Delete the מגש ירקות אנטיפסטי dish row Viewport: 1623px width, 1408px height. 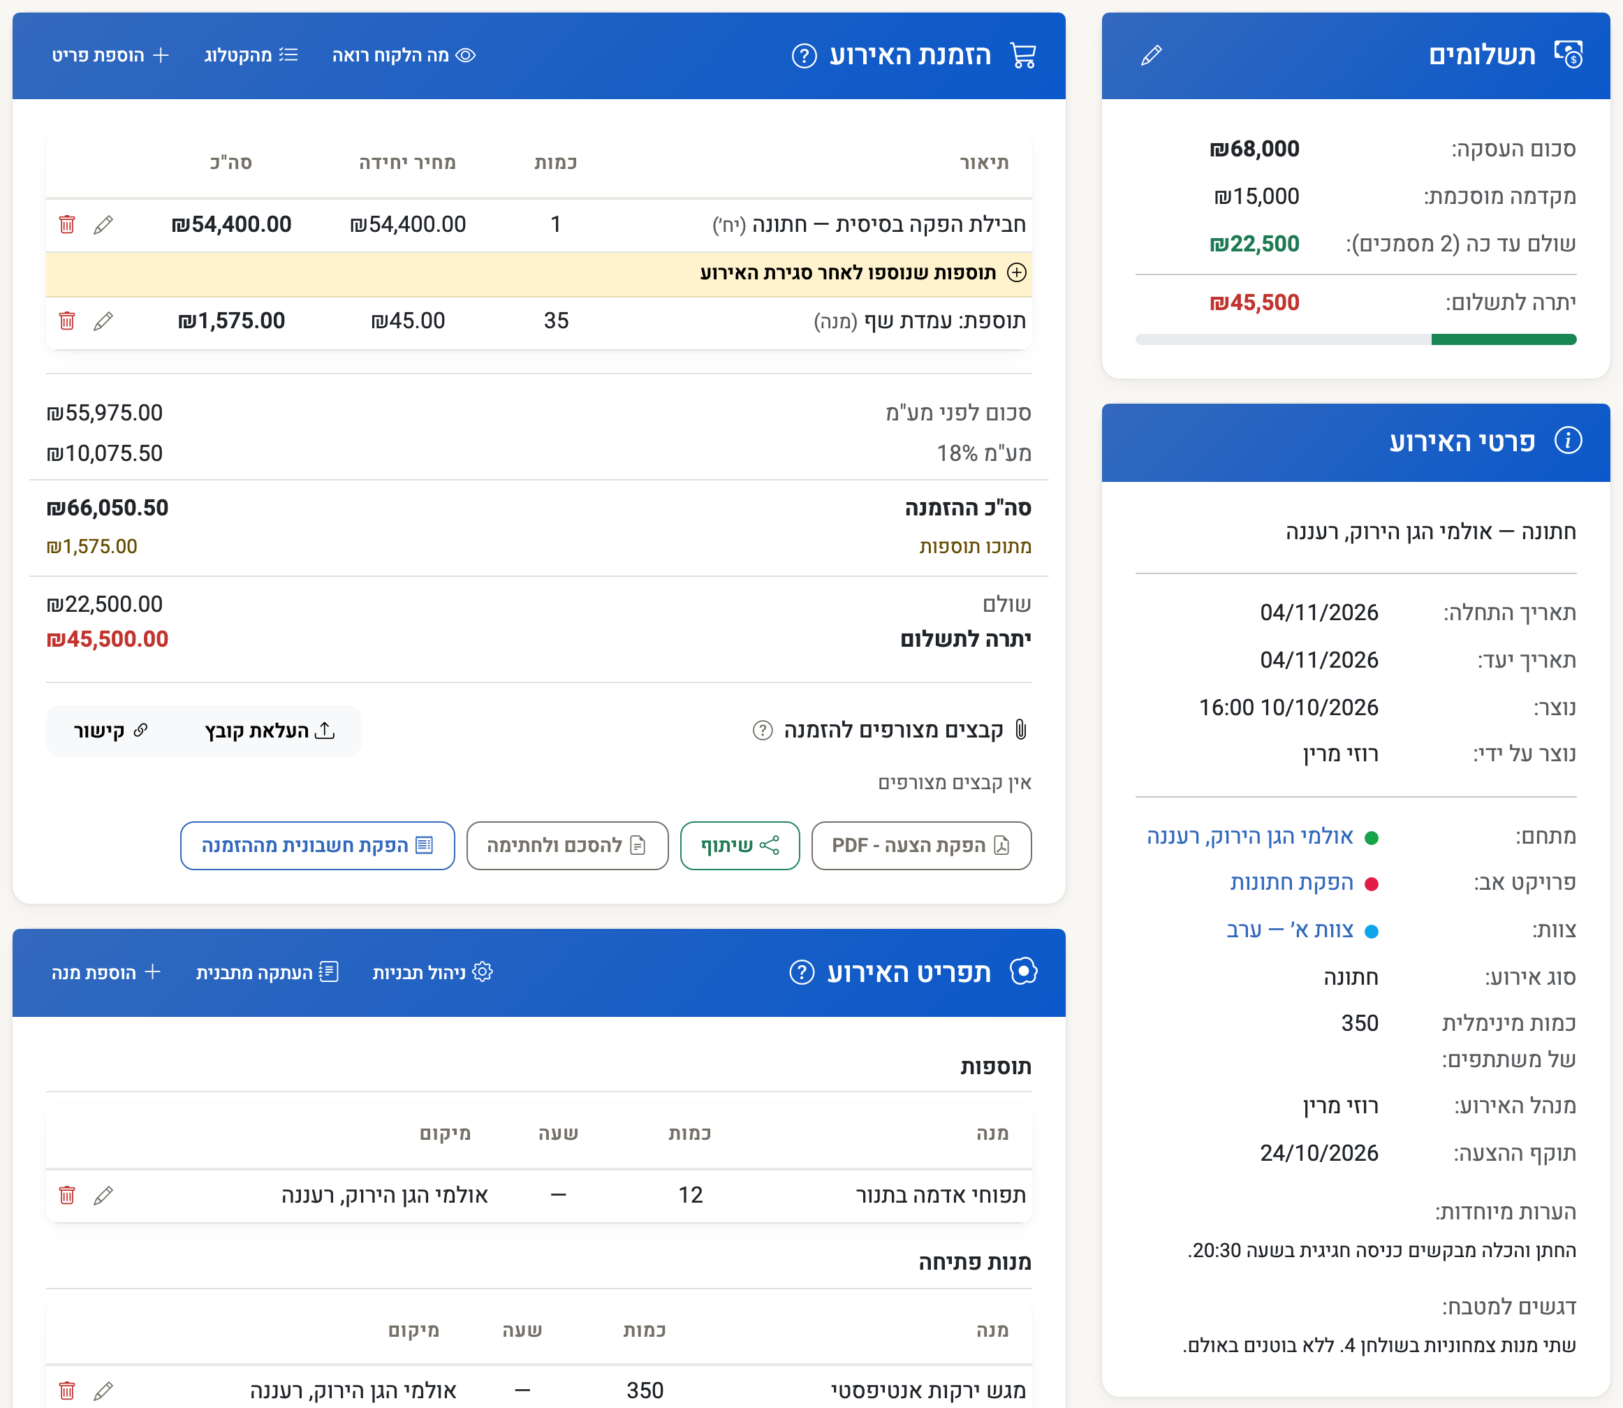click(x=67, y=1390)
